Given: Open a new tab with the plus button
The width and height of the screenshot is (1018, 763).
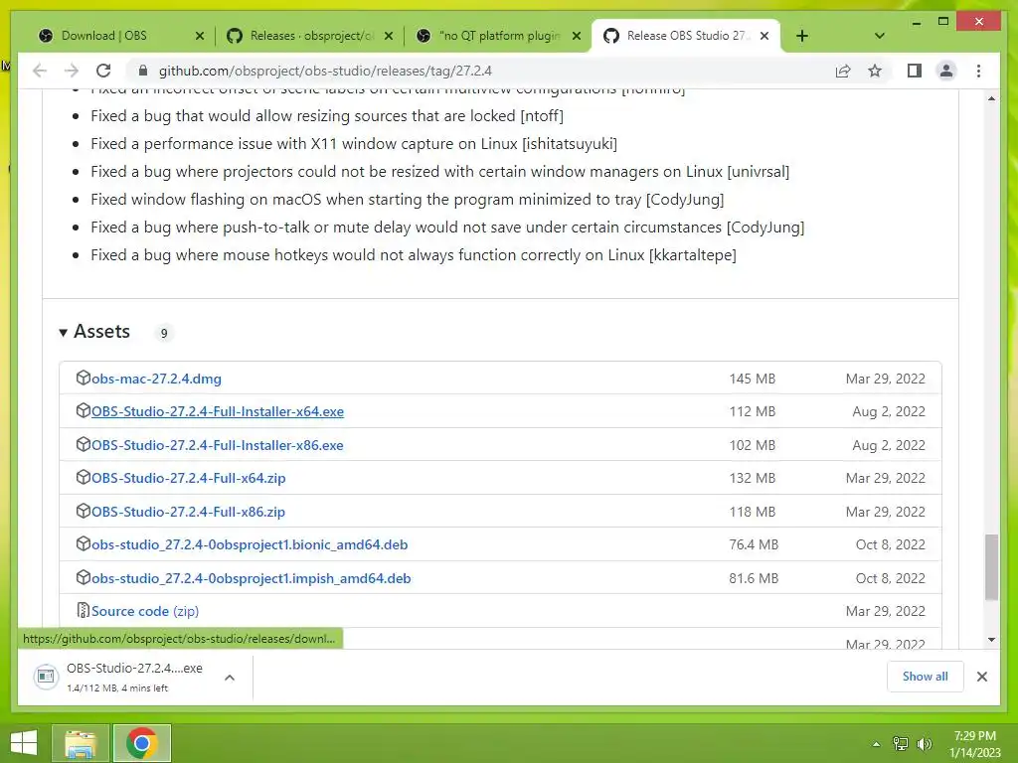Looking at the screenshot, I should tap(802, 36).
